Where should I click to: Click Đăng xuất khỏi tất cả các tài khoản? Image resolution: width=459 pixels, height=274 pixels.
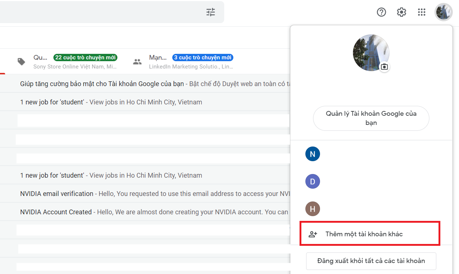click(370, 260)
